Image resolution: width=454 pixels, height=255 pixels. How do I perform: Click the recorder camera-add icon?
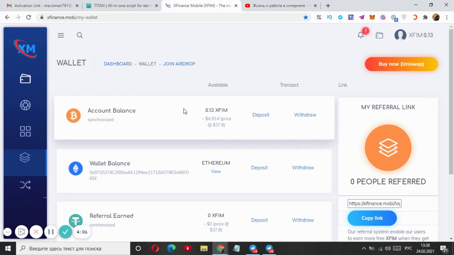[21, 232]
